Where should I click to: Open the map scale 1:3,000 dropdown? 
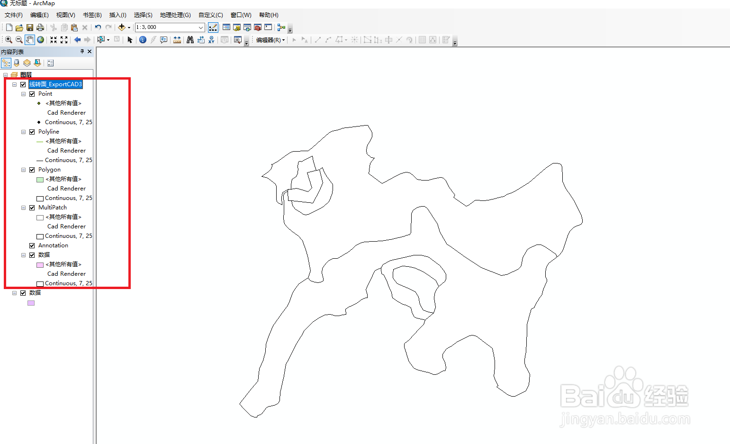tap(201, 27)
